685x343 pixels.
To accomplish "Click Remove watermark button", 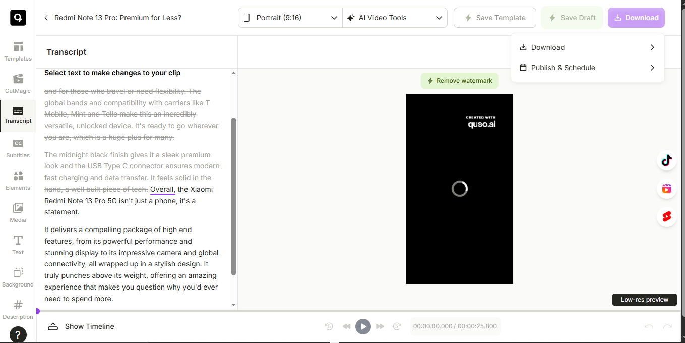I will [x=460, y=81].
